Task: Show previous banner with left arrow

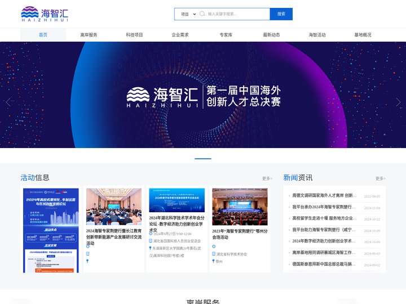Action: click(x=8, y=102)
